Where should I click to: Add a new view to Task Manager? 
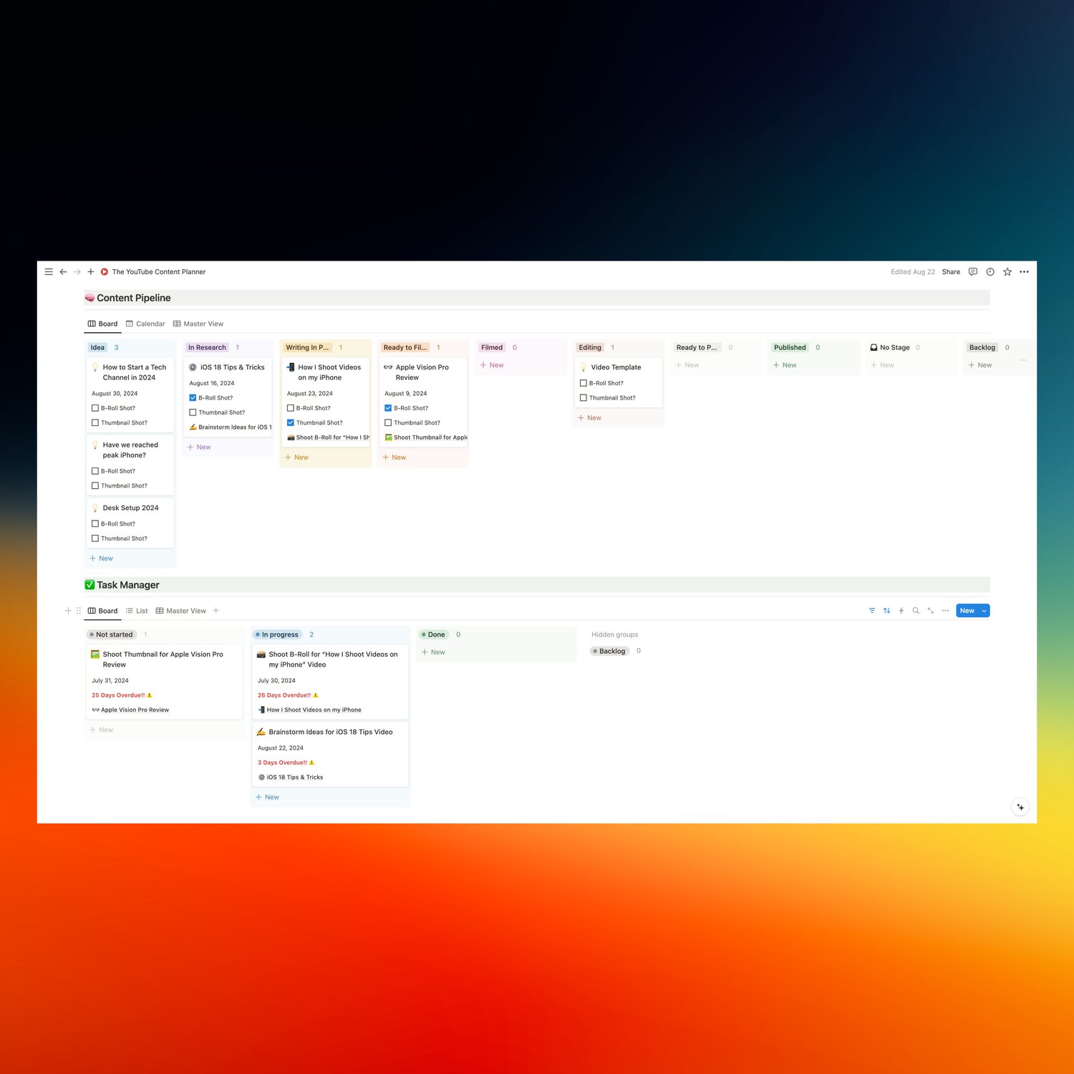click(x=216, y=611)
